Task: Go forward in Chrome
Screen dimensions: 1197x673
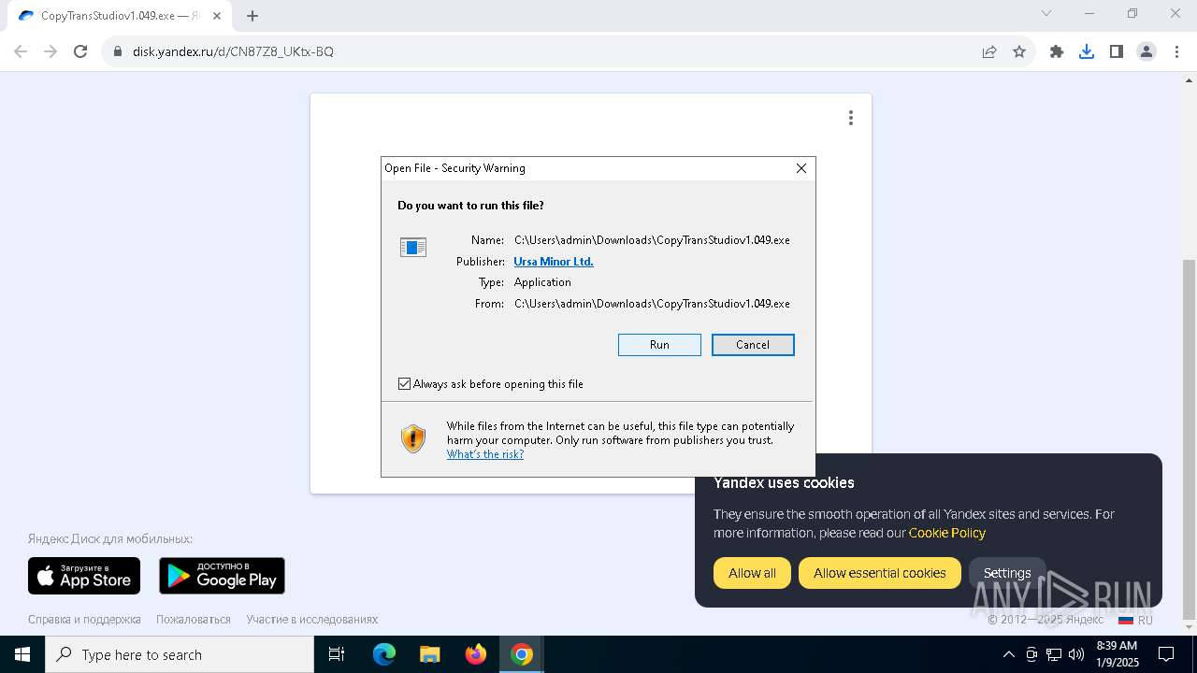Action: click(50, 51)
